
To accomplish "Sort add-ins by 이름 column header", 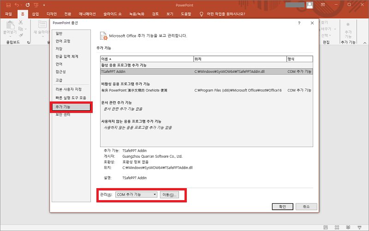I will 147,59.
